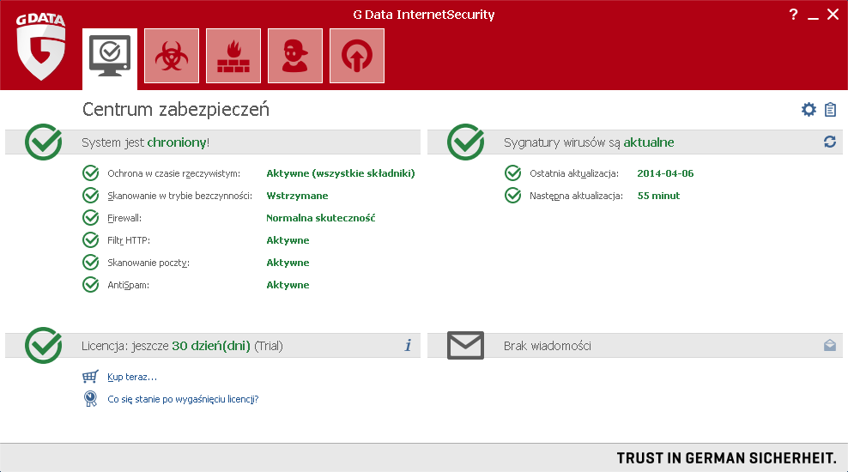Open Co się stanie po wygaśnięciu licencji link

183,399
